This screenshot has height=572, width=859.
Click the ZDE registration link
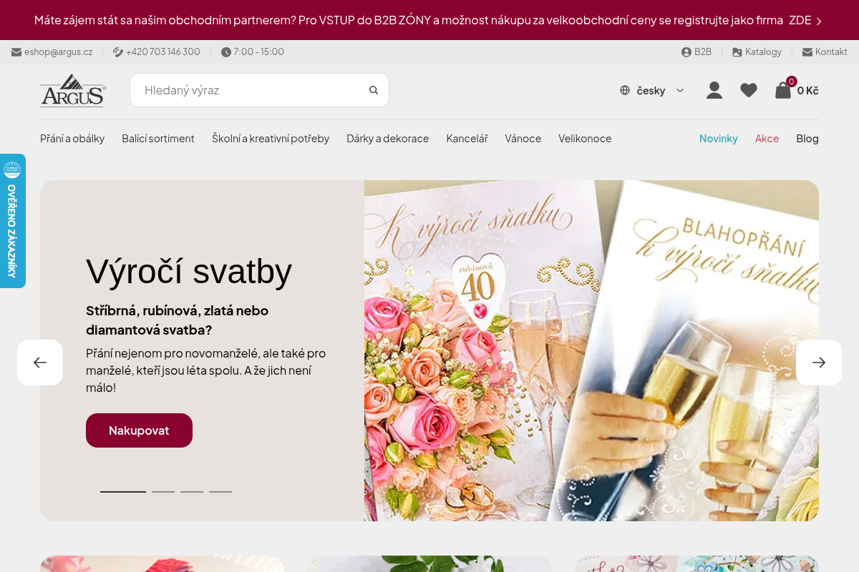point(800,20)
